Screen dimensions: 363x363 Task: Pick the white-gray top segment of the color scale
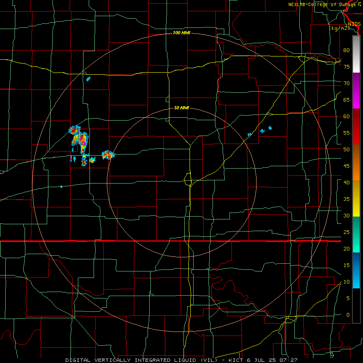(356, 54)
